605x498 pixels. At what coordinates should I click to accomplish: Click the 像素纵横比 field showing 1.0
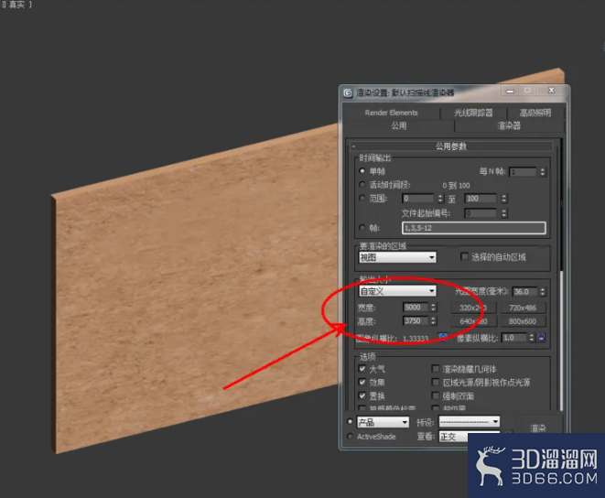tap(514, 338)
